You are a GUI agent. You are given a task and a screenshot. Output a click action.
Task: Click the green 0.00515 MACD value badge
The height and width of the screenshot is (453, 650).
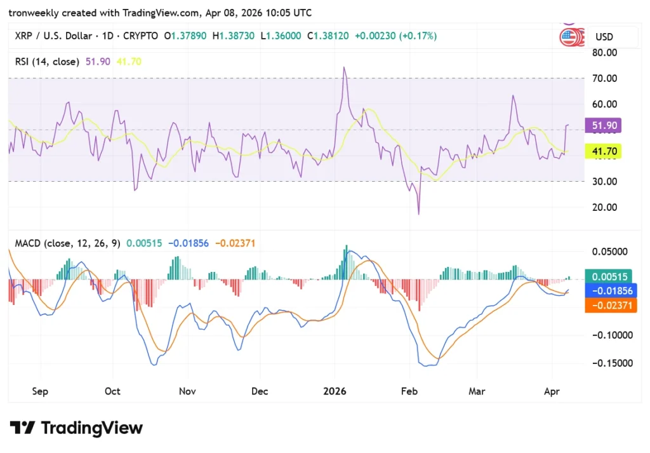tap(609, 277)
